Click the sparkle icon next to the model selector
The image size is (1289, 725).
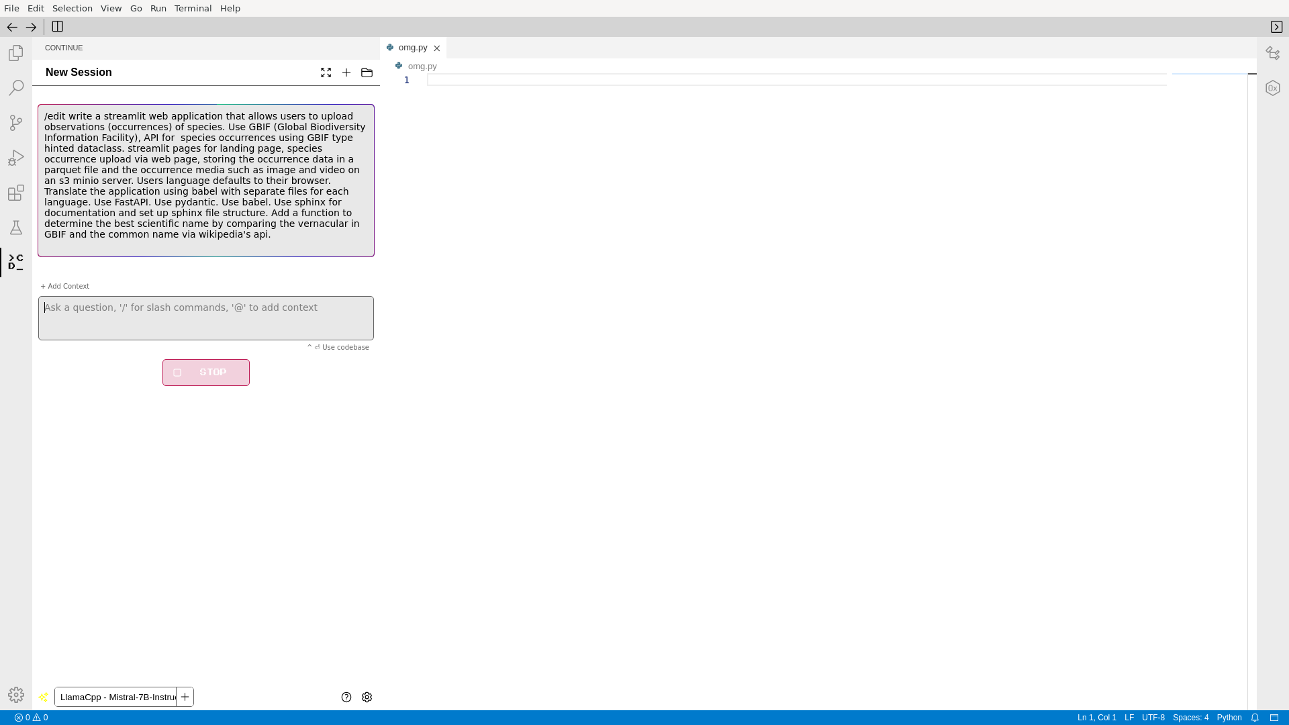click(44, 697)
